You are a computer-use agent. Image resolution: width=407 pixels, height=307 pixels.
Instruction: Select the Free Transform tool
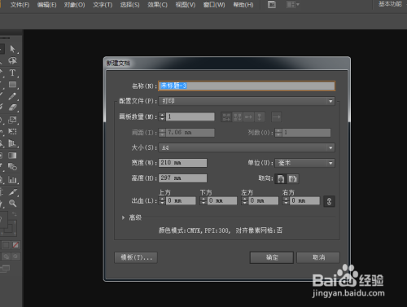pos(12,131)
